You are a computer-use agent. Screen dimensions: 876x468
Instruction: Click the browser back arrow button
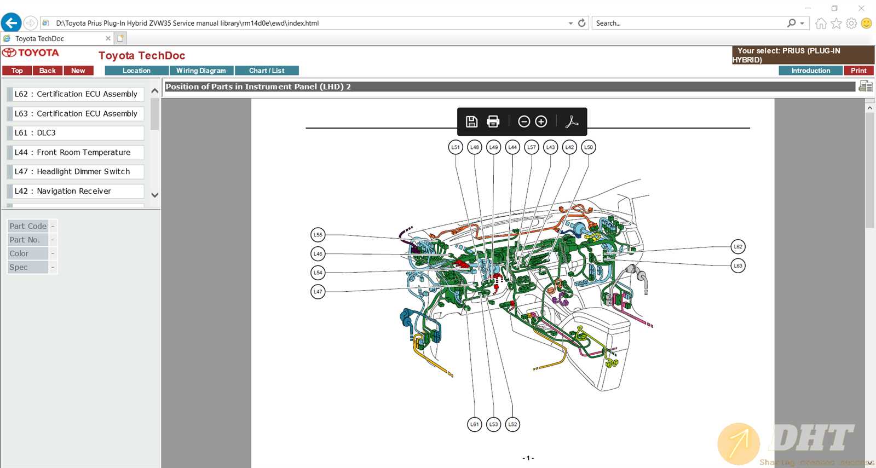pos(11,23)
